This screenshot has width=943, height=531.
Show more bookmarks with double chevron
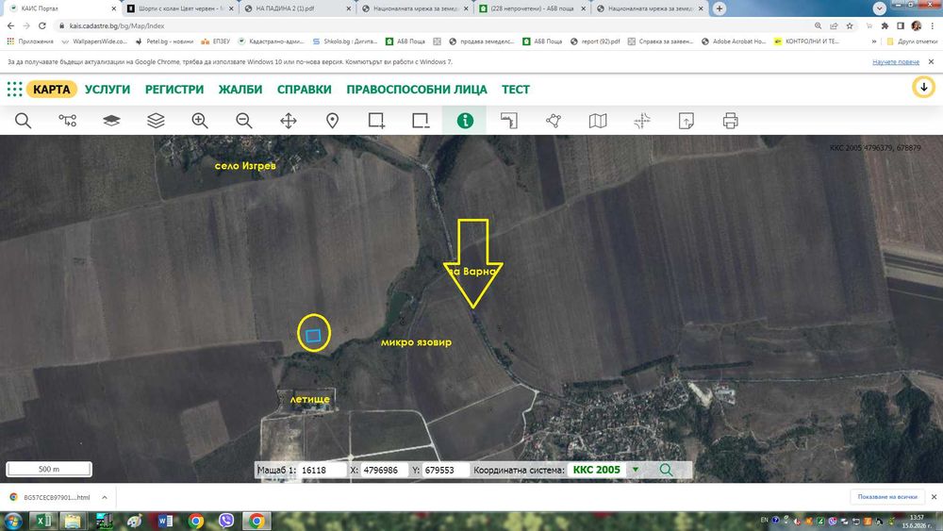coord(873,41)
